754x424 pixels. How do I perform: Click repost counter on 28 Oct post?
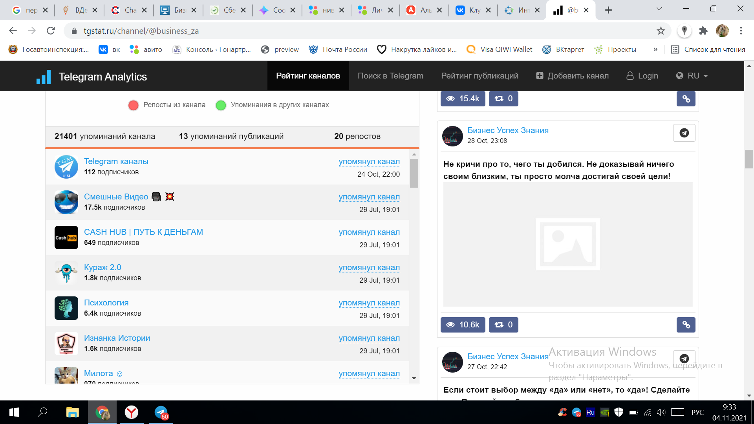pyautogui.click(x=503, y=325)
